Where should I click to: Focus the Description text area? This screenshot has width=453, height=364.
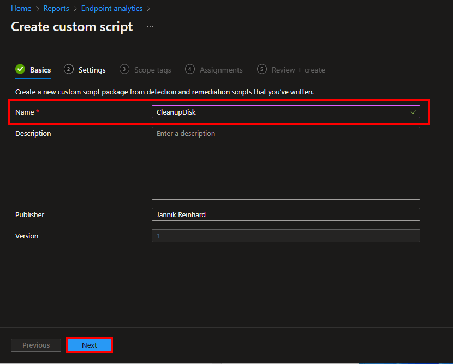(285, 163)
